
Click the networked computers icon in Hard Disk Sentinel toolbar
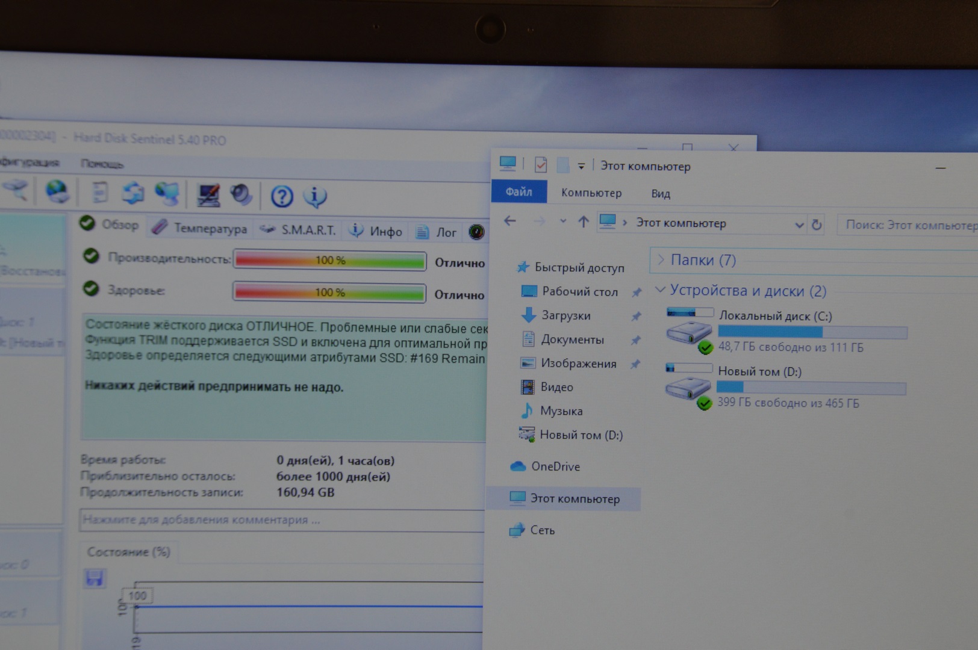167,194
